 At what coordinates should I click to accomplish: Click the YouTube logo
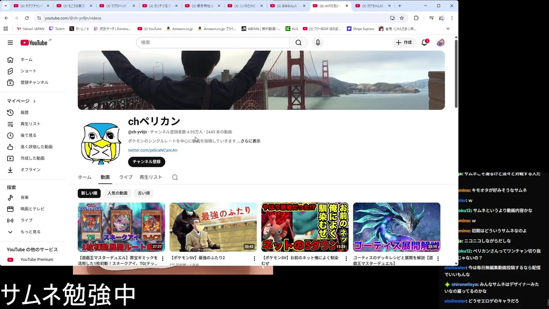tap(34, 42)
